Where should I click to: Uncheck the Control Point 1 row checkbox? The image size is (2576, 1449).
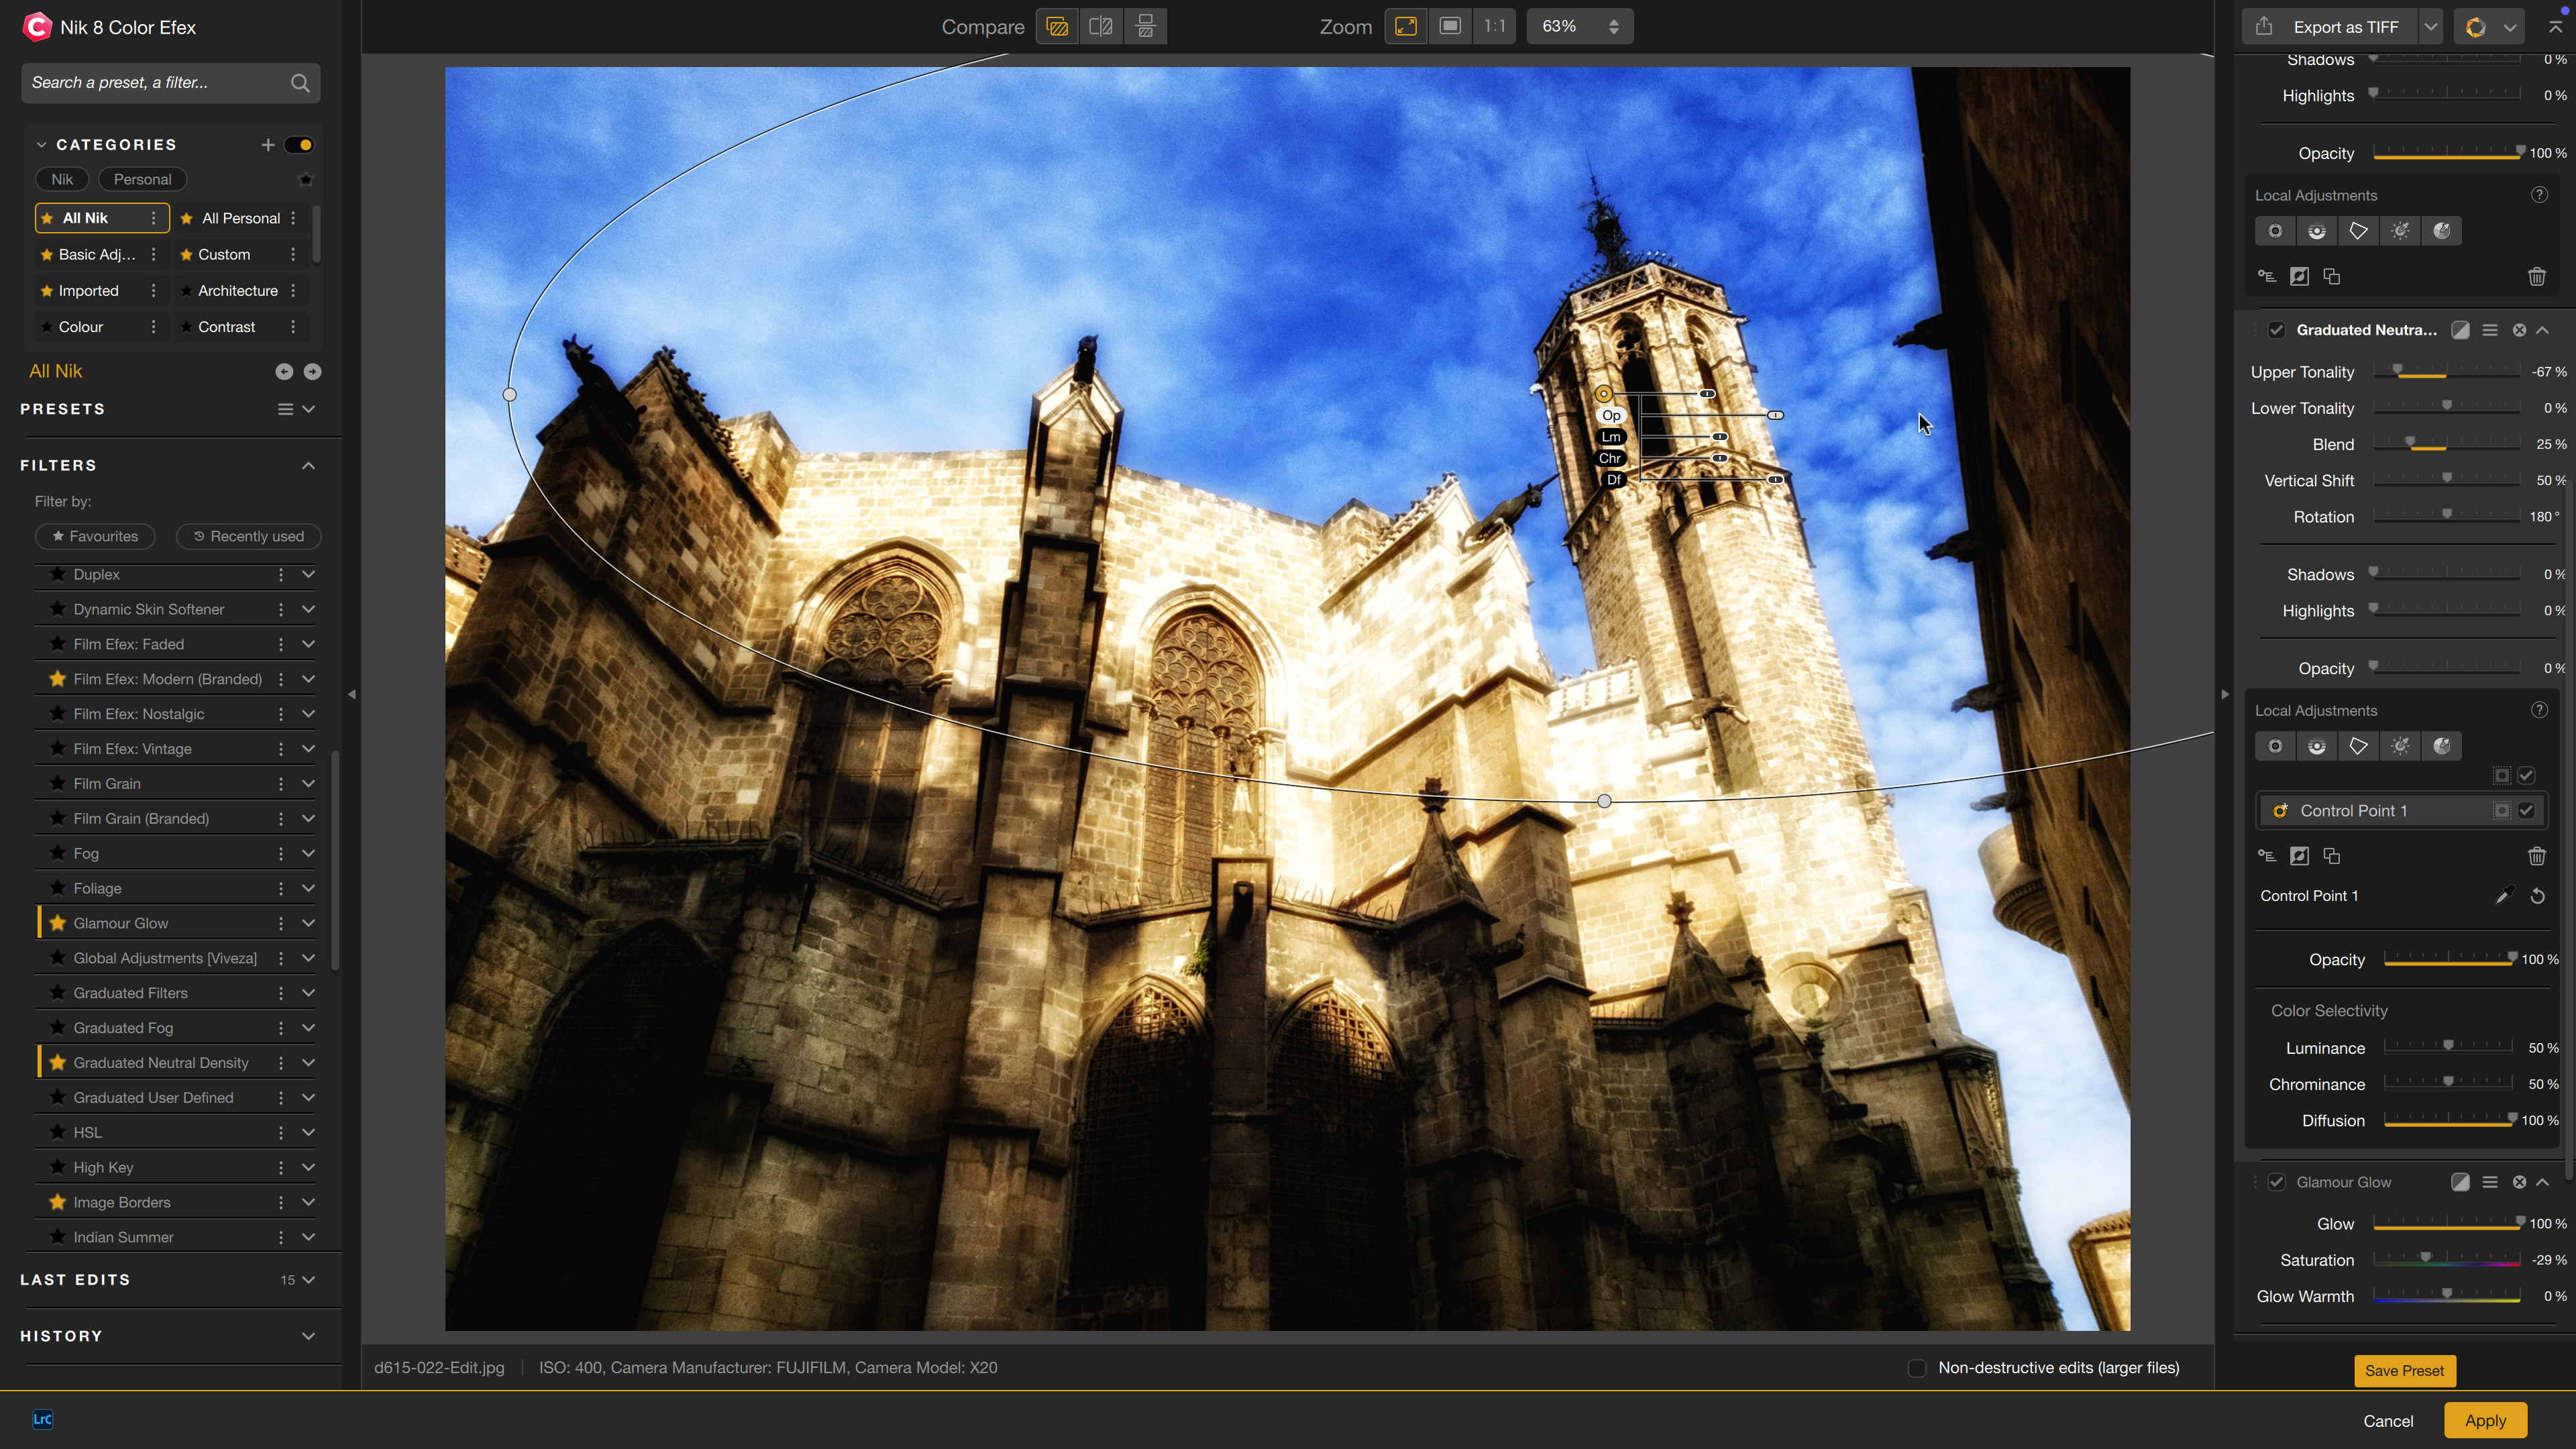[2527, 811]
